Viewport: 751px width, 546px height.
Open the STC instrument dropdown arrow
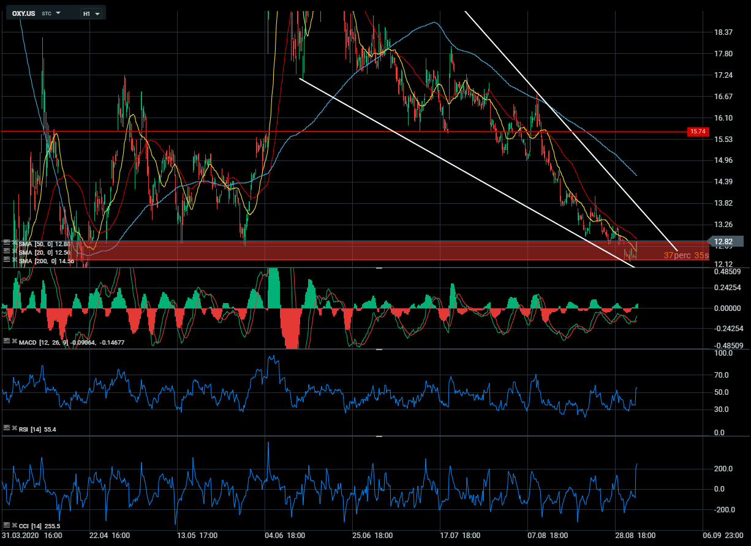[x=58, y=13]
